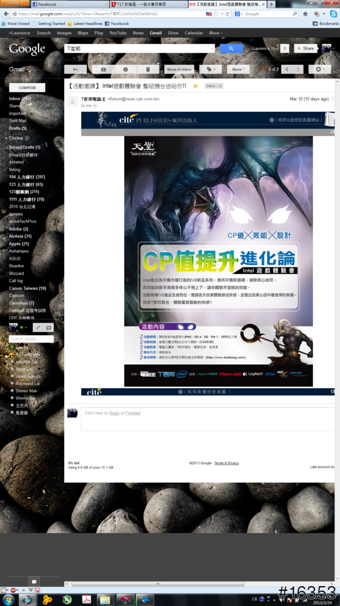The height and width of the screenshot is (606, 340).
Task: Switch to the Facebook browser tab
Action: tap(52, 5)
